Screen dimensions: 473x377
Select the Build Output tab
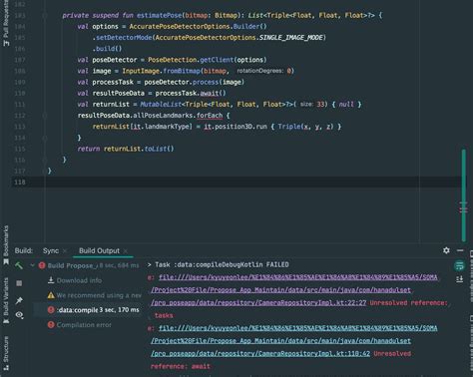pos(99,250)
